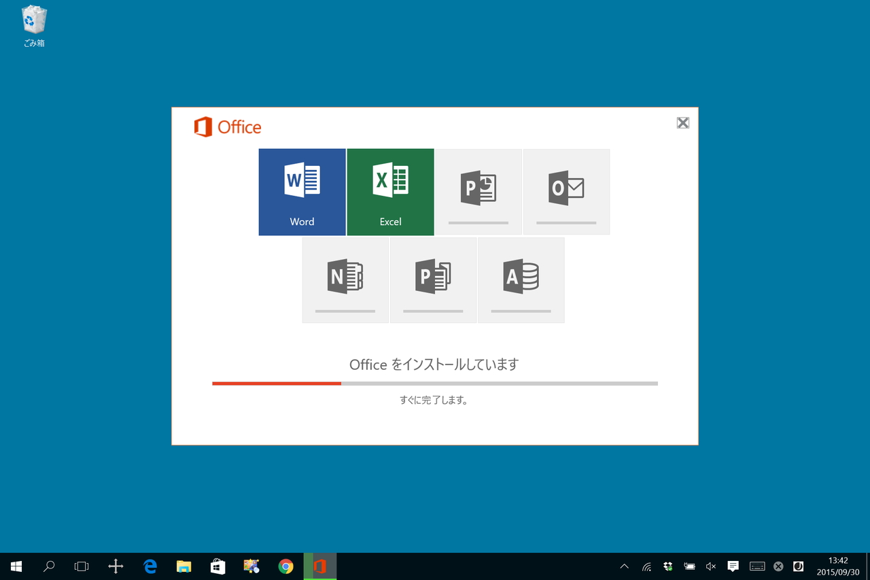Expand the hidden tray icons chevron
This screenshot has width=870, height=580.
click(x=624, y=566)
